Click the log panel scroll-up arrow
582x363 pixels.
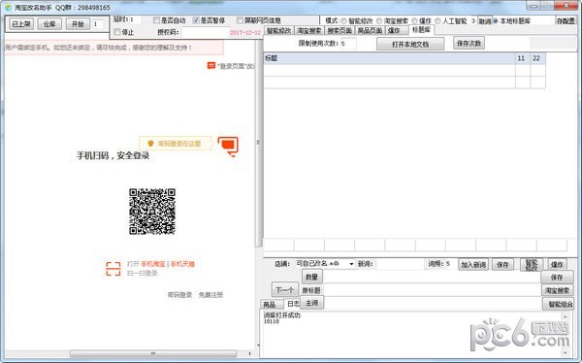(565, 316)
